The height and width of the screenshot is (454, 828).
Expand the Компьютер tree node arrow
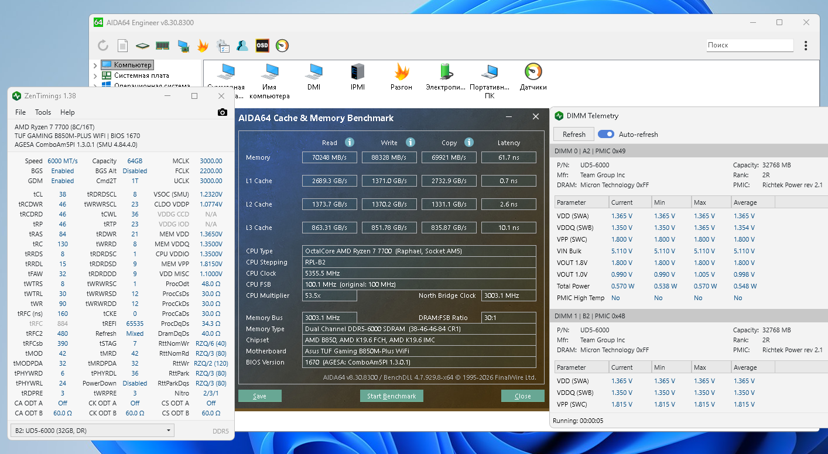coord(95,65)
